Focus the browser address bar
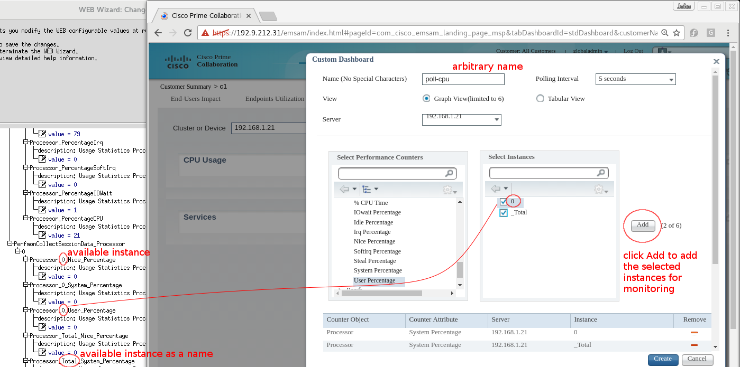 (x=434, y=33)
